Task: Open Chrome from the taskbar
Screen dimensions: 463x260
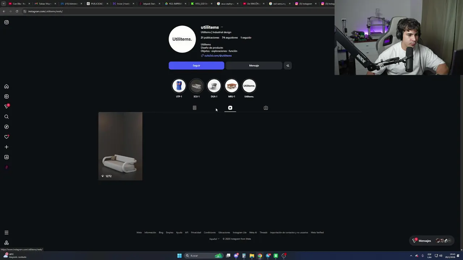Action: click(260, 256)
